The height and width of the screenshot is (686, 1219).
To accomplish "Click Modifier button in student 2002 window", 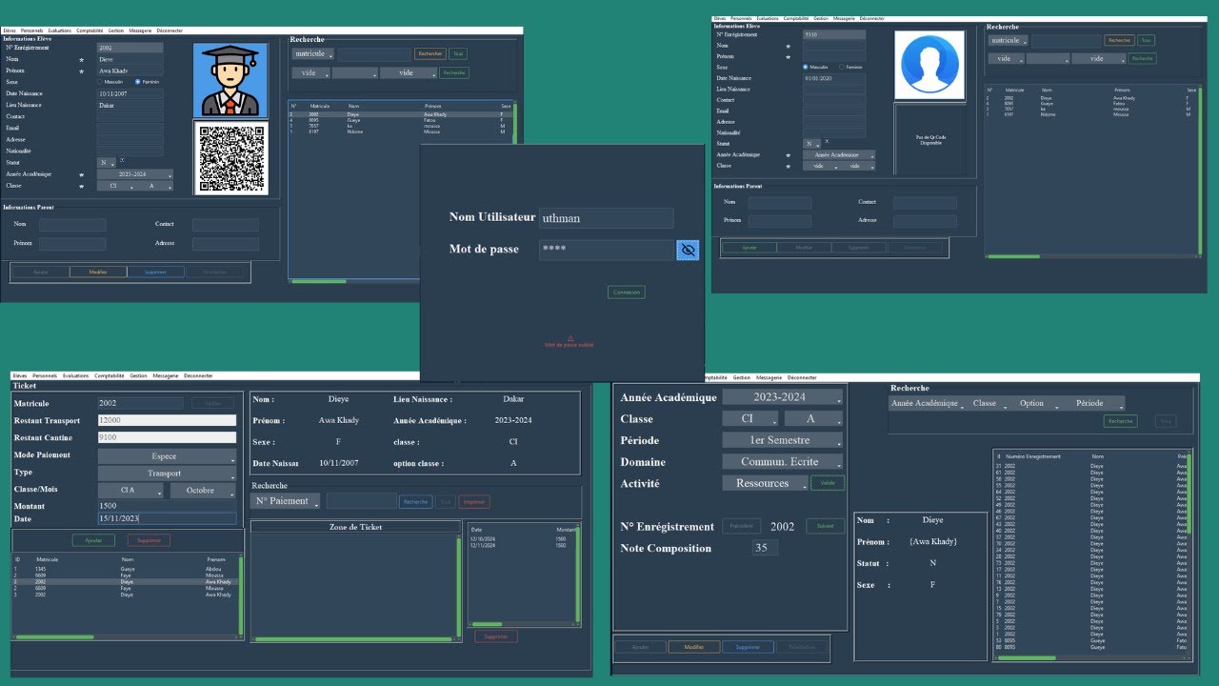I will click(97, 272).
